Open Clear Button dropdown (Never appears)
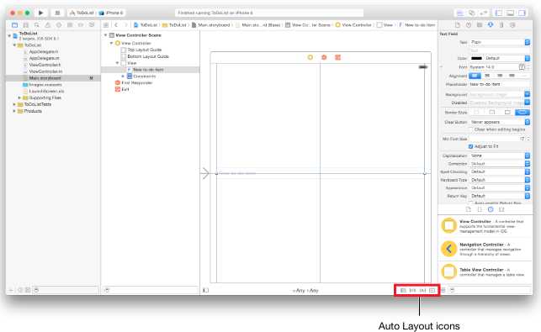Viewport: 541px width, 332px height. click(x=500, y=122)
